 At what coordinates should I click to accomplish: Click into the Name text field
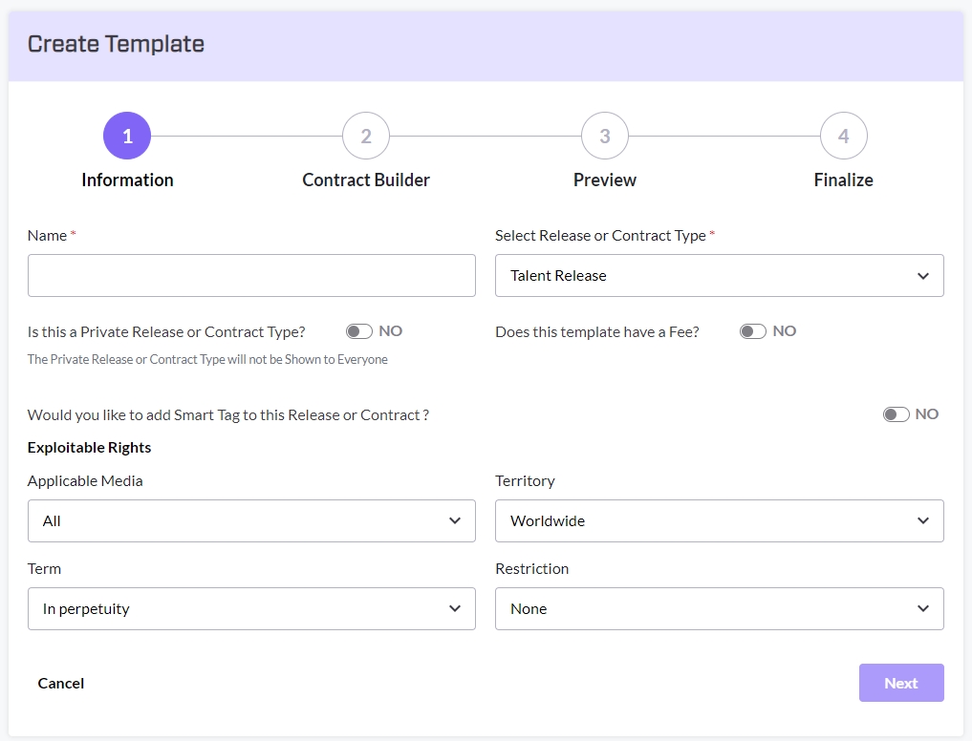point(251,276)
